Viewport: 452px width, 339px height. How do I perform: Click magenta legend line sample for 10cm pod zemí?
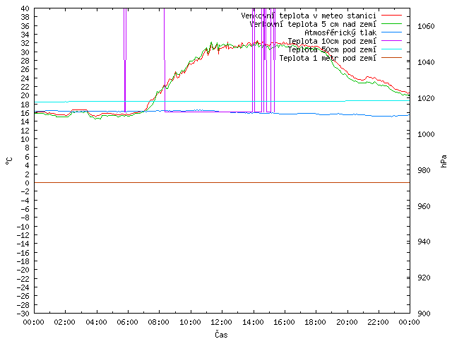(x=391, y=41)
